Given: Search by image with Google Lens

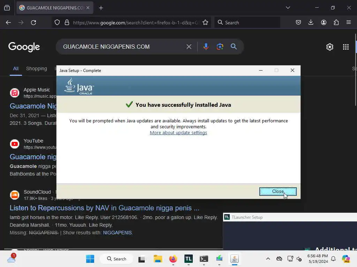Looking at the screenshot, I should (x=220, y=47).
